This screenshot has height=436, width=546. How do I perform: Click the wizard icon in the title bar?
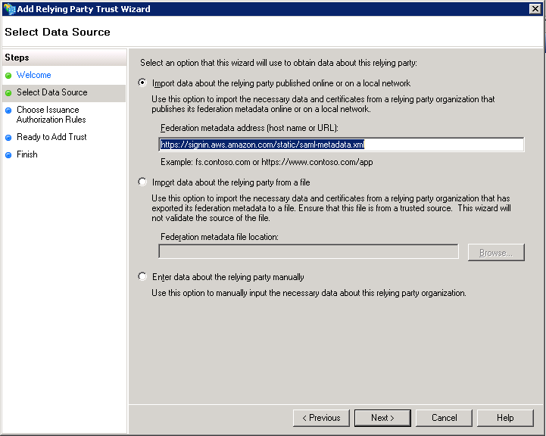tap(9, 9)
